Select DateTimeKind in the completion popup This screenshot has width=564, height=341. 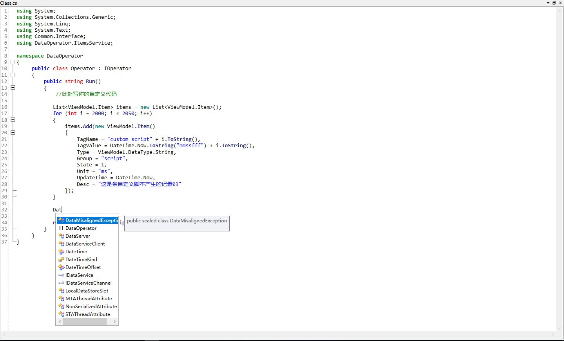click(x=87, y=260)
